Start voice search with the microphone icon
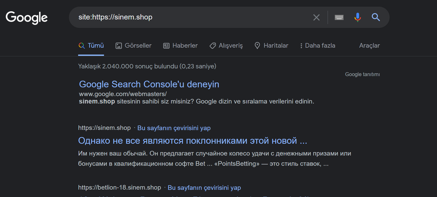This screenshot has height=197, width=437. (358, 17)
